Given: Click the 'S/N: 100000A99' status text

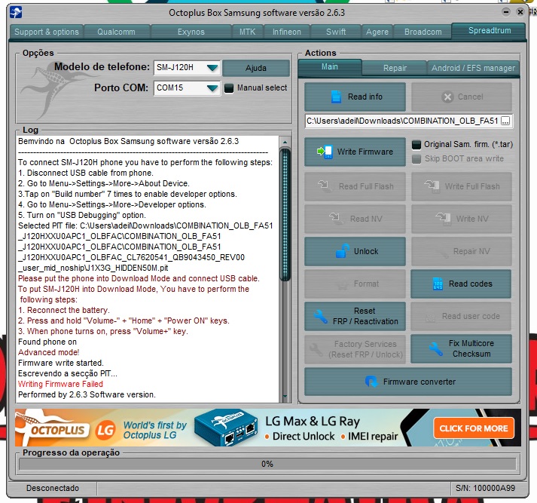Looking at the screenshot, I should 485,488.
